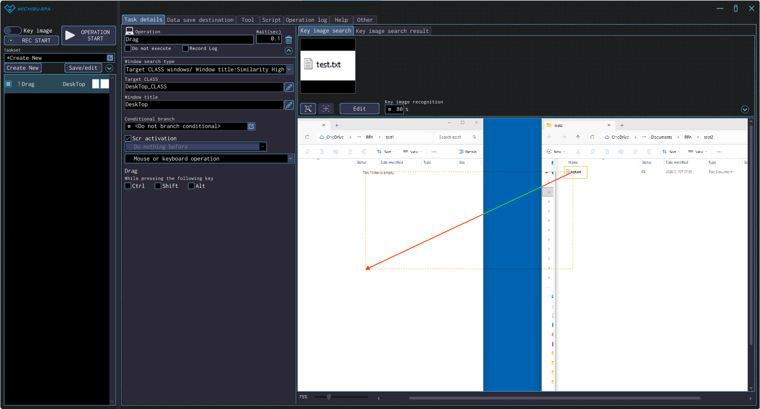This screenshot has height=409, width=760.
Task: Click the pencil icon beside Window title
Action: 289,105
